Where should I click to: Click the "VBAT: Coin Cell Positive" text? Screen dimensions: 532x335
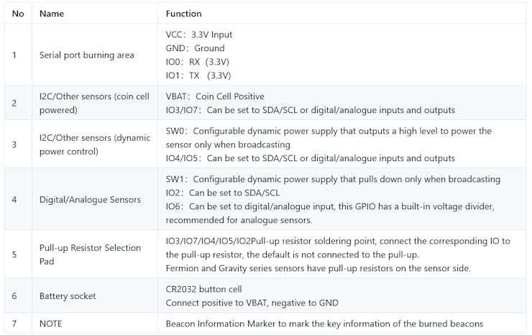click(x=215, y=96)
